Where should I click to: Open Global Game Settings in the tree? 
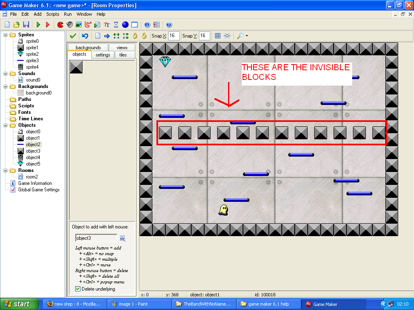tap(38, 190)
